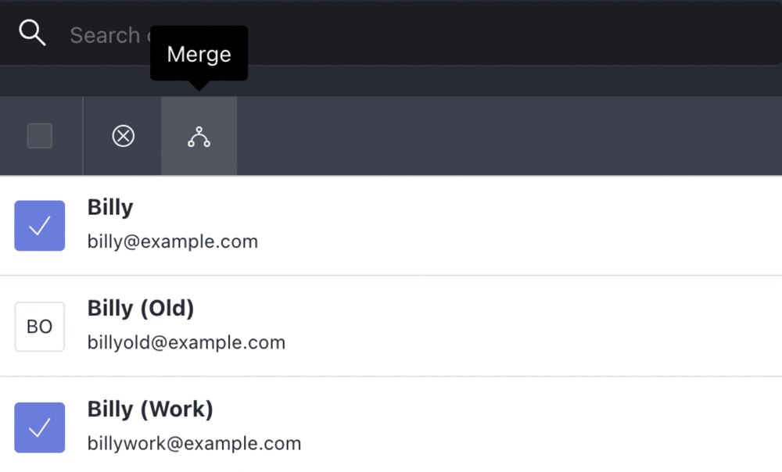The image size is (782, 472).
Task: Click the magnifying glass search icon
Action: [32, 33]
